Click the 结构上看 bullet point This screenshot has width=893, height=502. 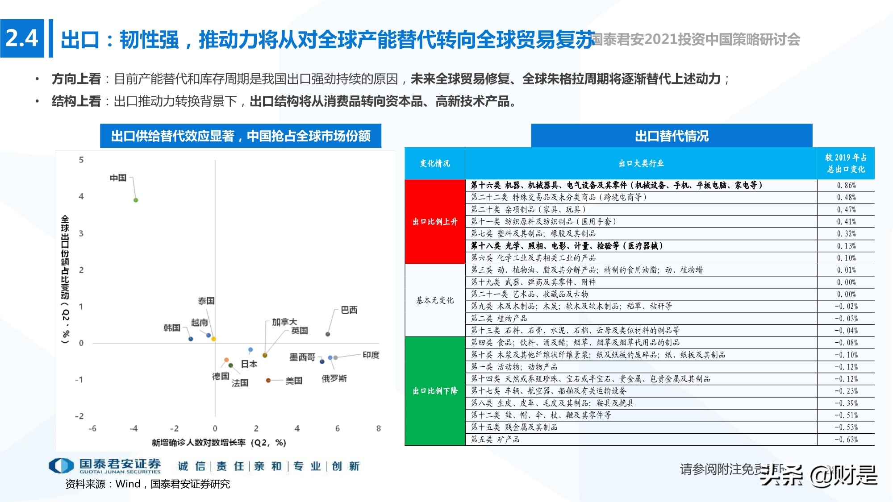coord(284,101)
